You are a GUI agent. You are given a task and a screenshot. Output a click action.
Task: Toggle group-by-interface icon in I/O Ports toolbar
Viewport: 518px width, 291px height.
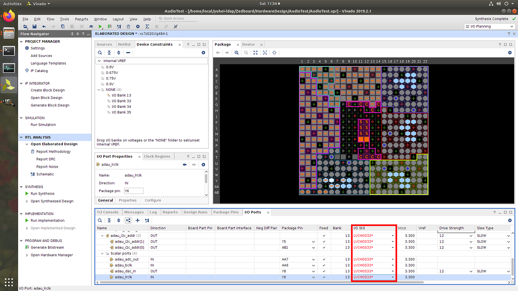click(x=128, y=220)
